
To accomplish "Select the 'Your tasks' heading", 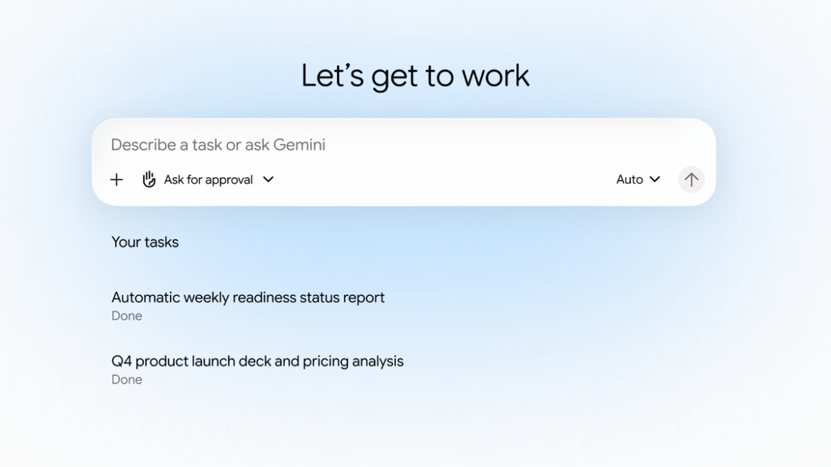I will tap(145, 242).
